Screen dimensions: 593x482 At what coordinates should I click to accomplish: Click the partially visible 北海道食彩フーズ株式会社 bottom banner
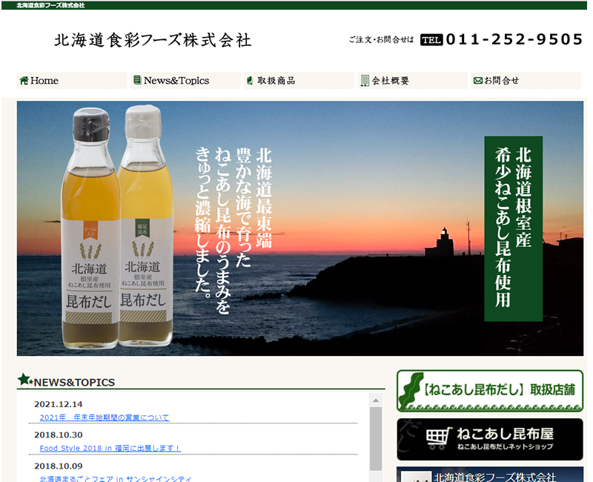pyautogui.click(x=490, y=475)
